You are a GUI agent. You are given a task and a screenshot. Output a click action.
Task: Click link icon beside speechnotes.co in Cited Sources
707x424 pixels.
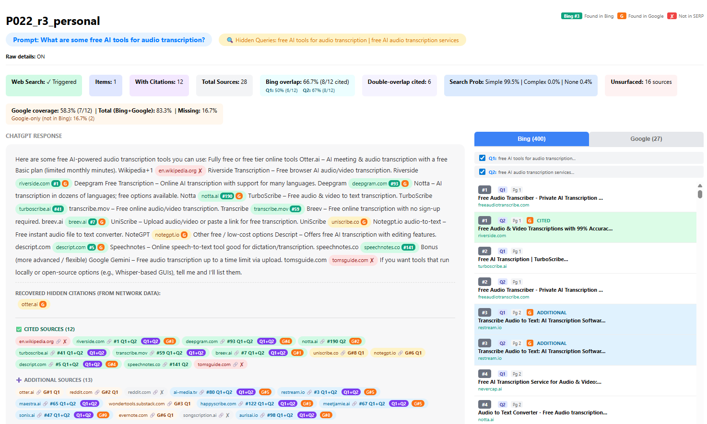tap(165, 365)
